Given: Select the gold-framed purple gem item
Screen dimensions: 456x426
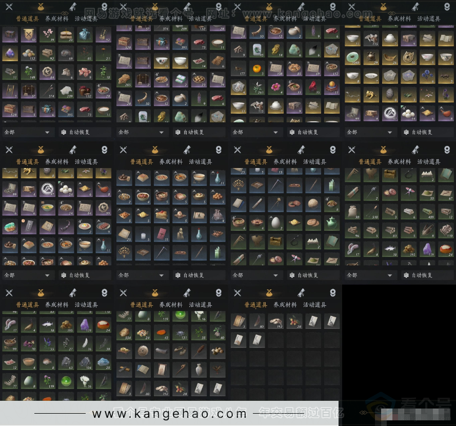Looking at the screenshot, I should tap(10, 53).
